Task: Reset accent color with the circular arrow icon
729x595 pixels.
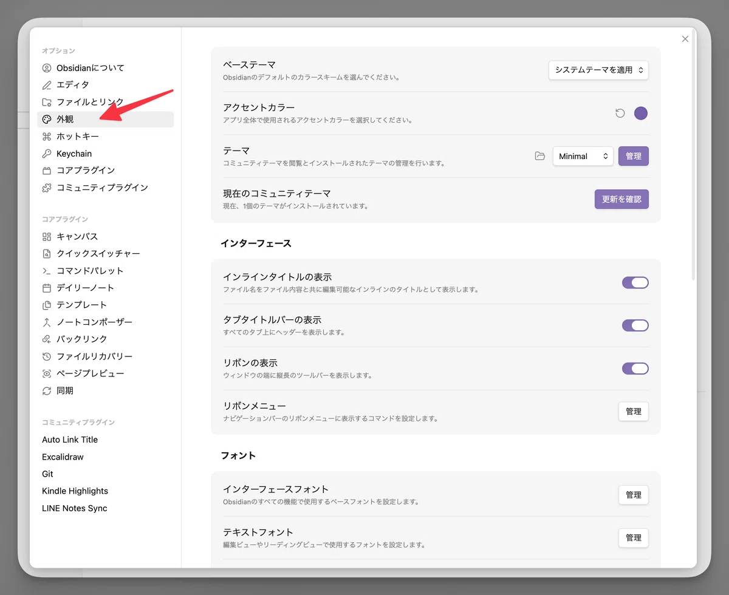Action: pos(620,113)
